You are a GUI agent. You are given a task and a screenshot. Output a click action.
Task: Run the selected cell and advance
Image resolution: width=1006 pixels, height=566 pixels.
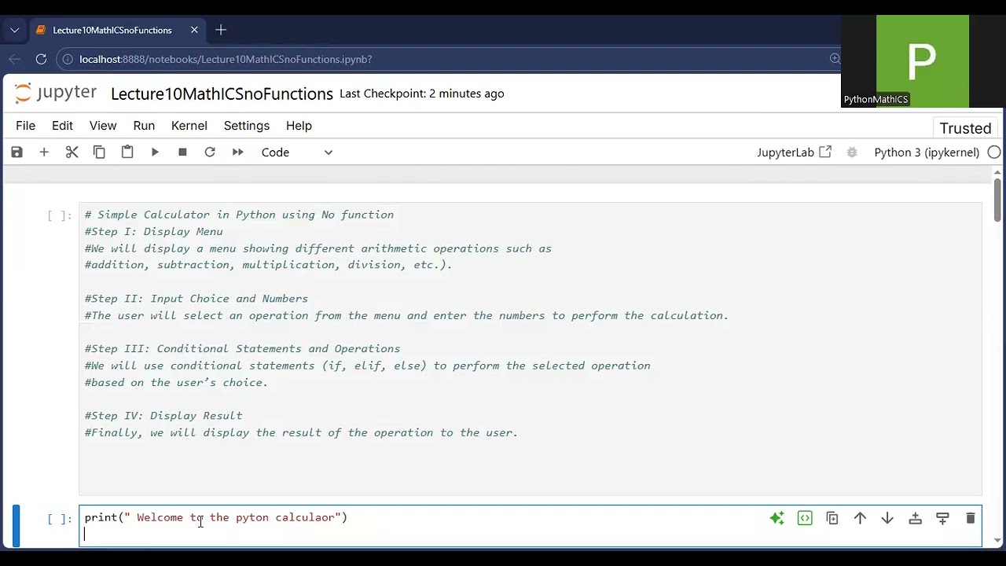point(155,153)
